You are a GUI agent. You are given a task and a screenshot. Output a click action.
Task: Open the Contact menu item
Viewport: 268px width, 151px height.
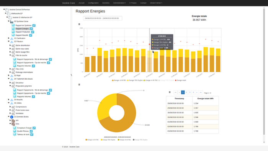click(x=143, y=3)
